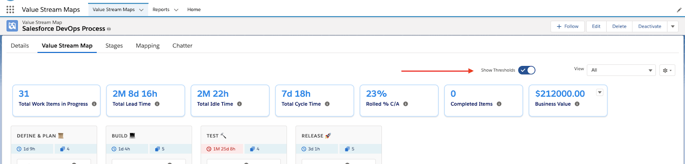
Task: Open info icon next to Rolled % C/A
Action: [x=405, y=104]
